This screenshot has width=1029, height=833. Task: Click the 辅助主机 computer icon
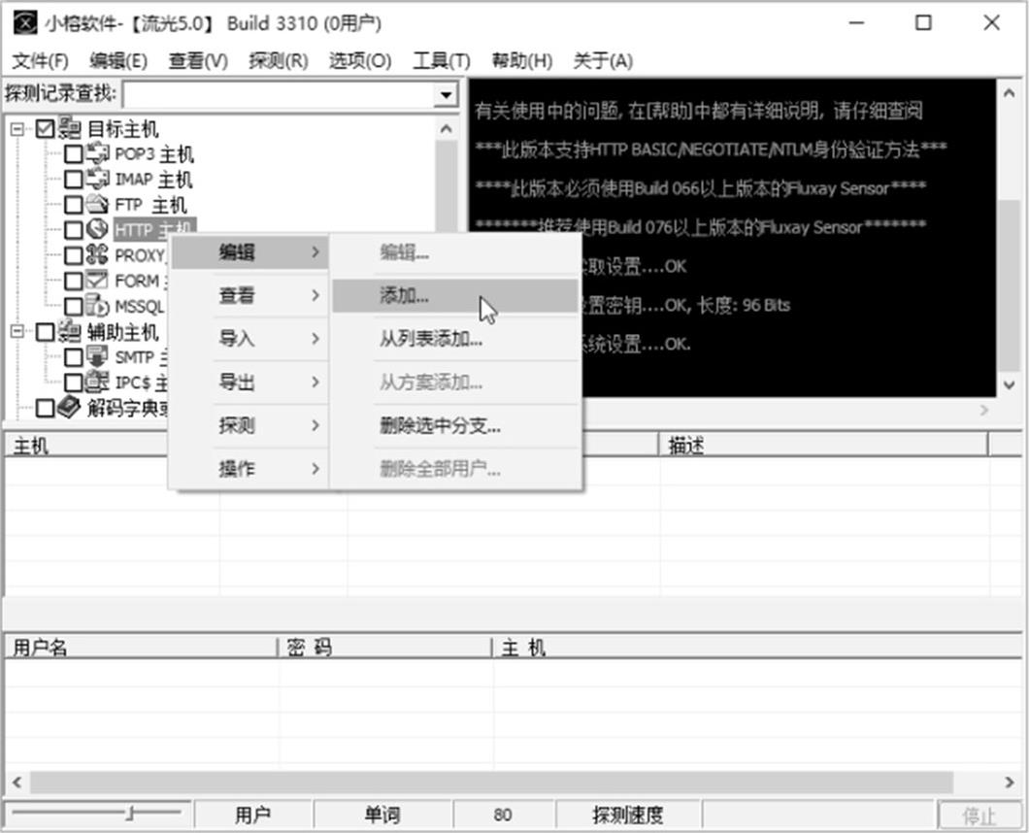[x=70, y=331]
